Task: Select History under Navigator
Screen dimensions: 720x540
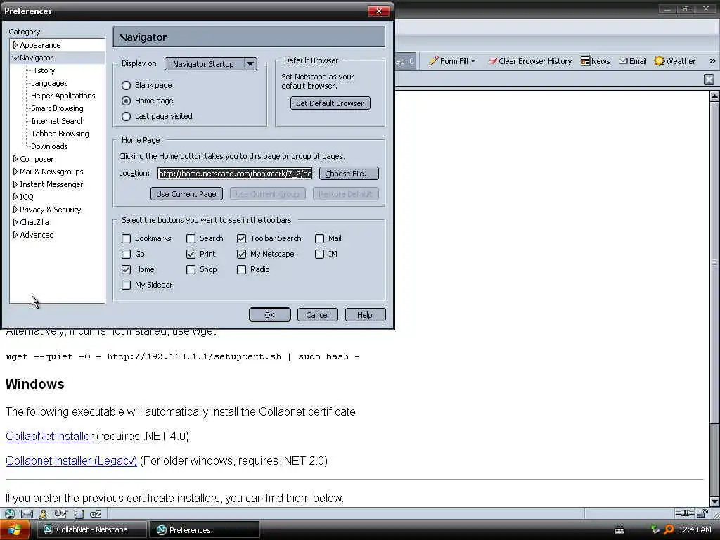Action: pos(43,70)
